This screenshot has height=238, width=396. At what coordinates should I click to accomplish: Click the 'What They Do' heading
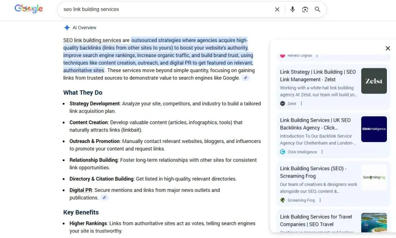point(83,92)
